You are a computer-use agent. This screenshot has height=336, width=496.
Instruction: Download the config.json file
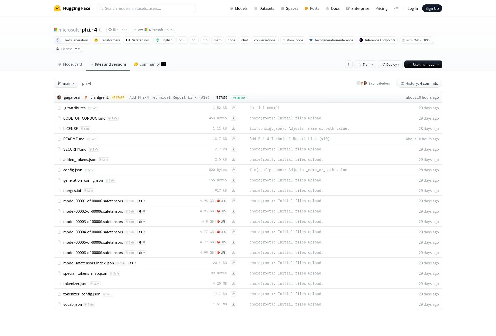coord(234,170)
